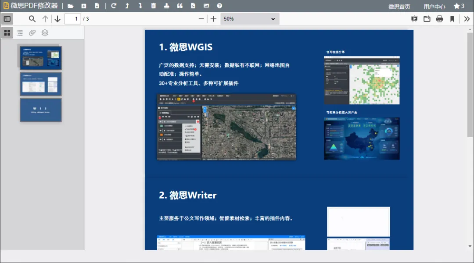474x263 pixels.
Task: Toggle the sidebar panel
Action: (x=7, y=19)
